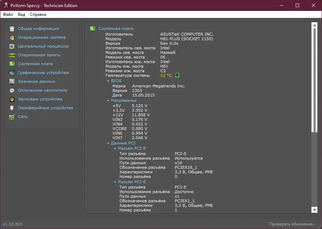Screen dimensions: 322x229
Task: Click the Оптические накопители disc icon
Action: click(12, 90)
